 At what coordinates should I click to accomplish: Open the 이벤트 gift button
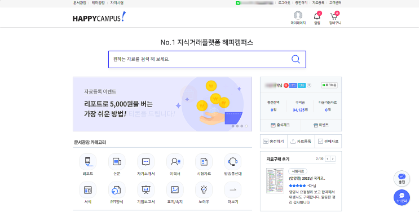point(321,125)
